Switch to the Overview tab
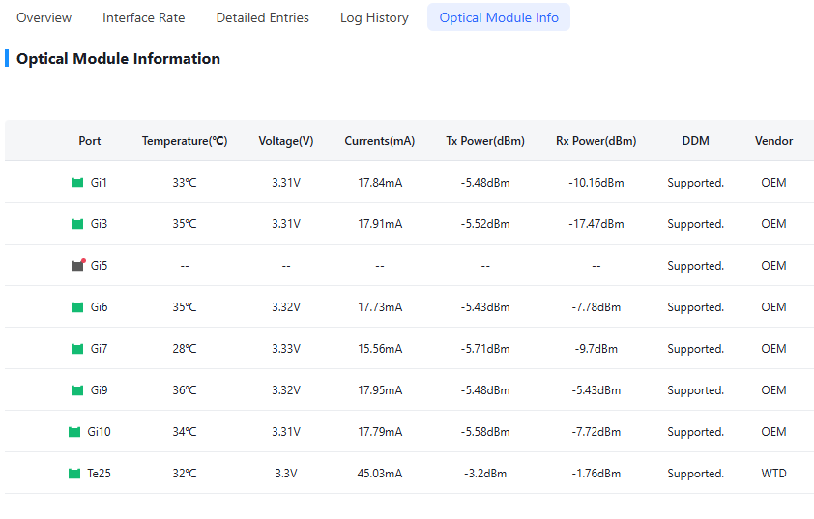 tap(44, 17)
